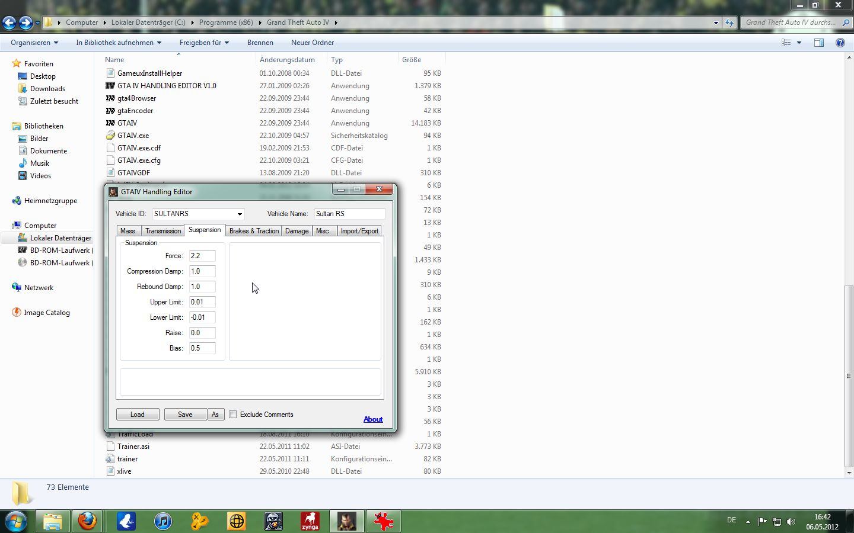Open the globe app in the taskbar
The height and width of the screenshot is (533, 854).
pyautogui.click(x=236, y=521)
